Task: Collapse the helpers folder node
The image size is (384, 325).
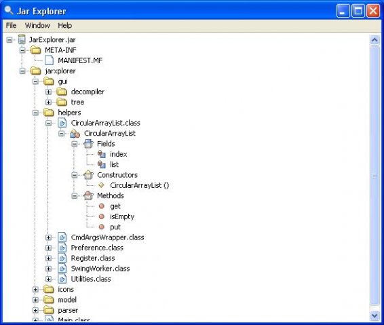Action: click(x=35, y=113)
